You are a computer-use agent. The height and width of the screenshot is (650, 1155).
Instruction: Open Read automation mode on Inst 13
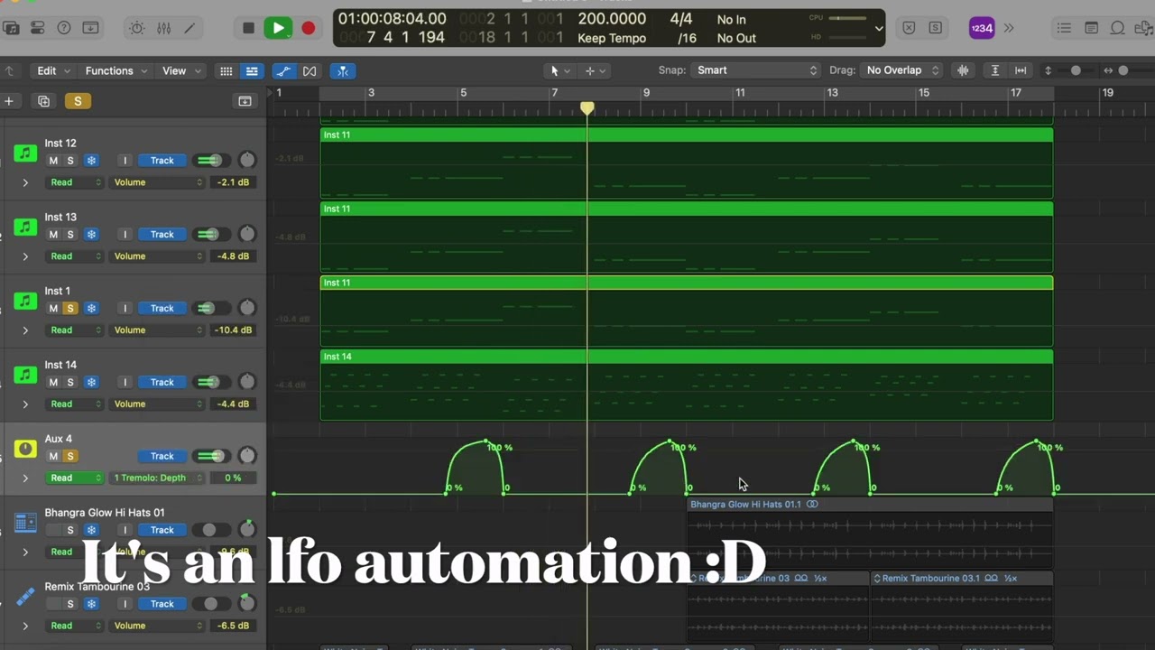pos(75,256)
